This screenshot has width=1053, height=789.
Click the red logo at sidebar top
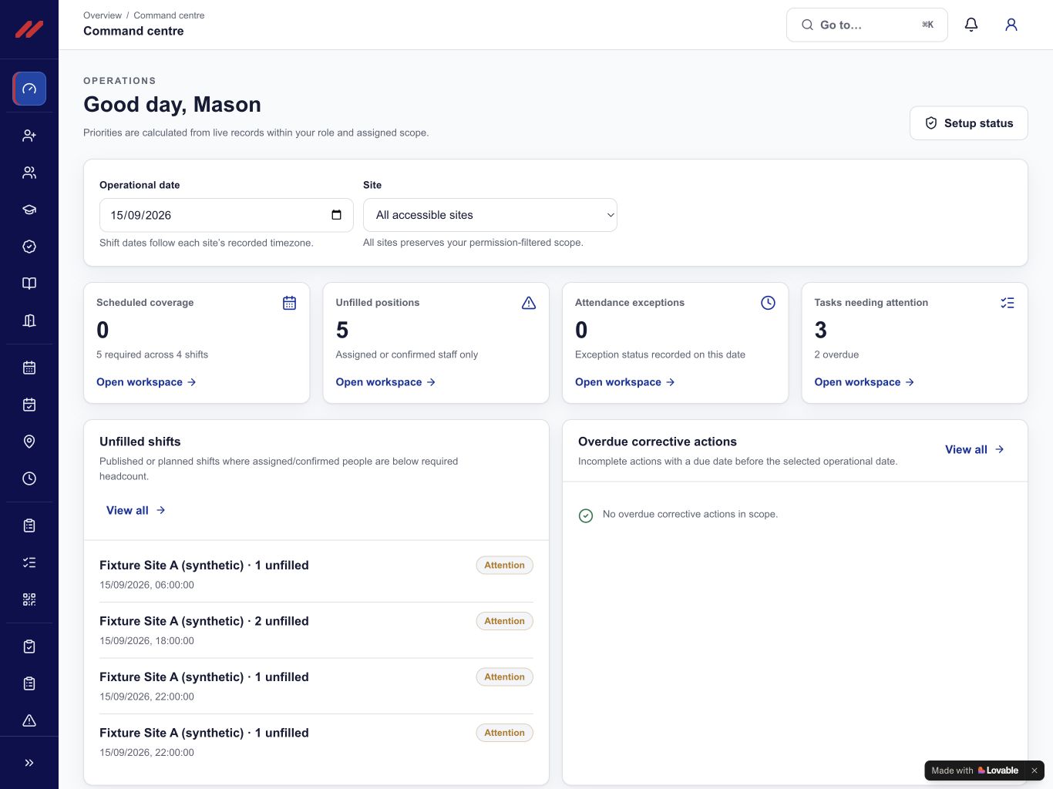(29, 29)
